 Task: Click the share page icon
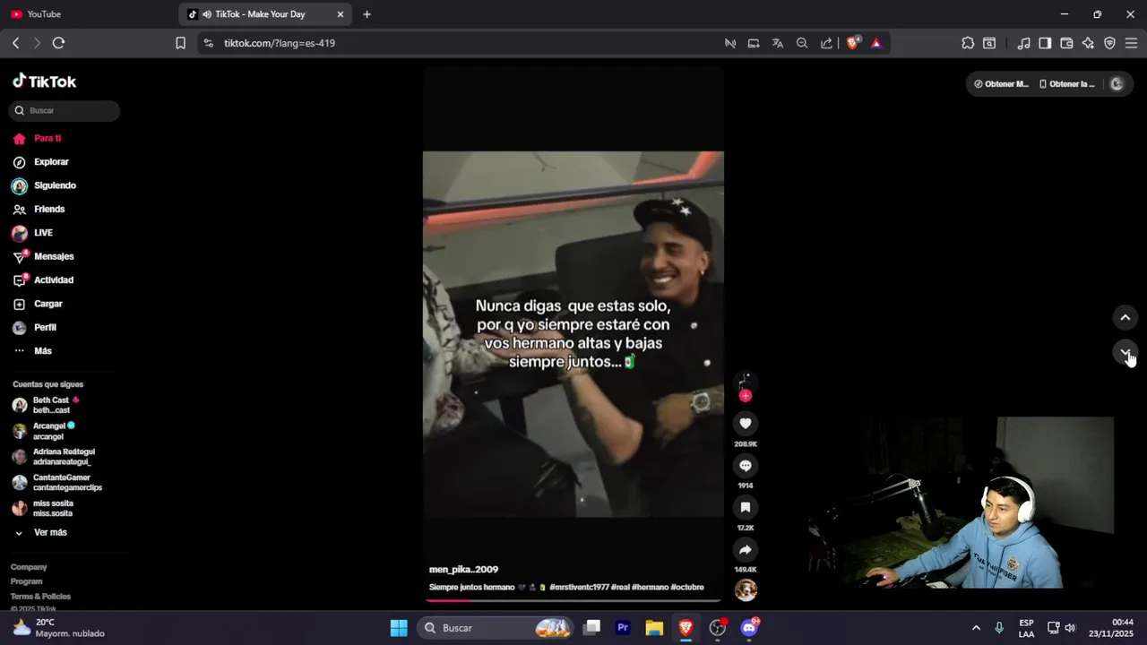826,43
